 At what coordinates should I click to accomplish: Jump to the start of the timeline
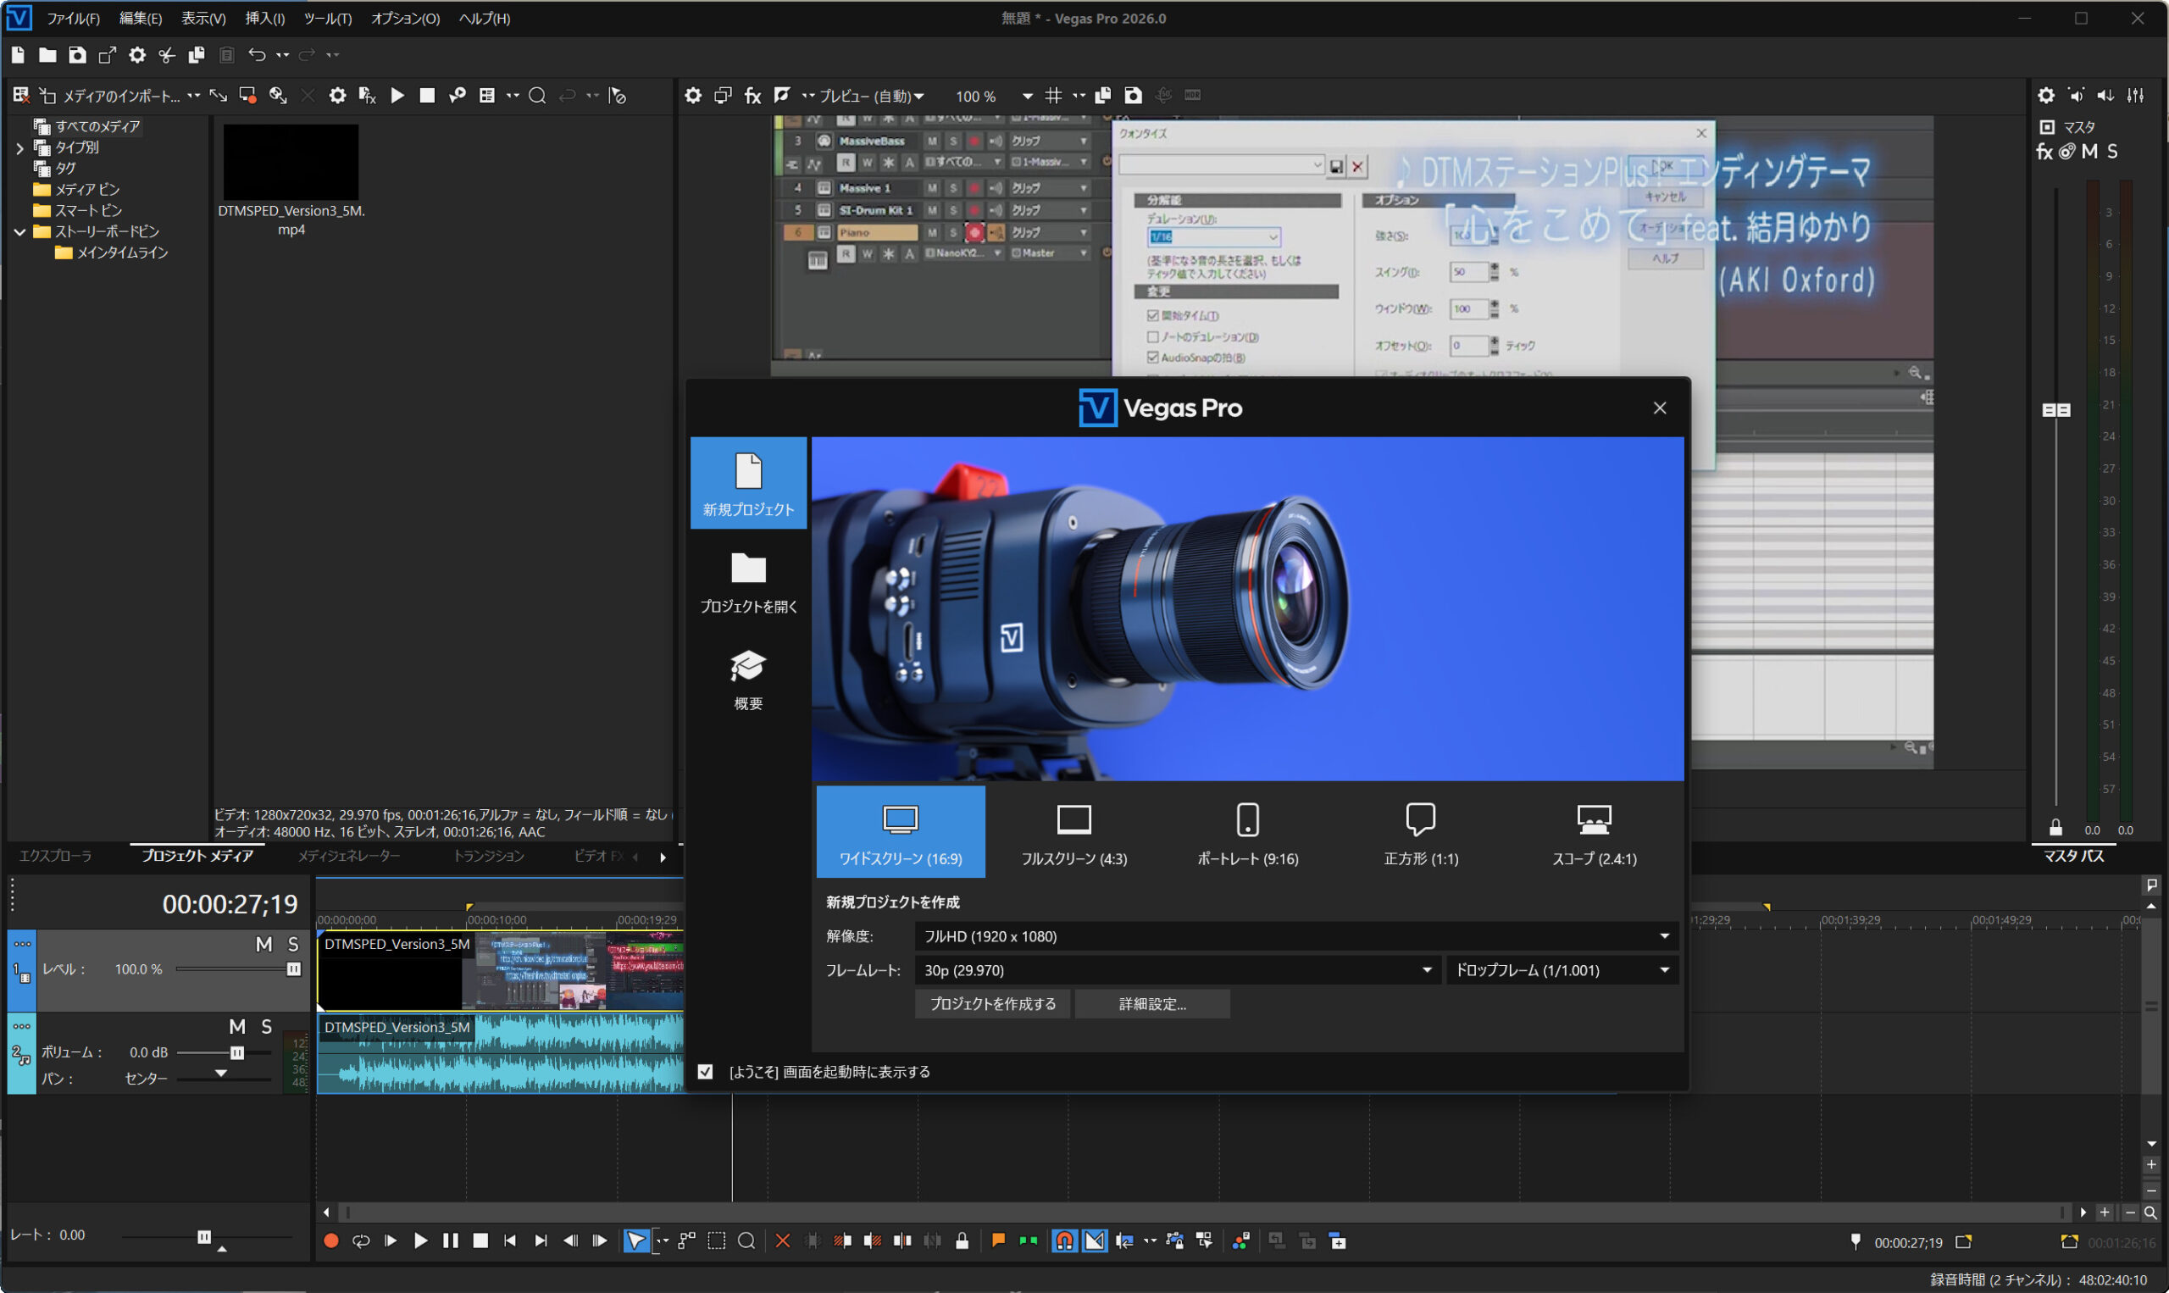pos(509,1240)
